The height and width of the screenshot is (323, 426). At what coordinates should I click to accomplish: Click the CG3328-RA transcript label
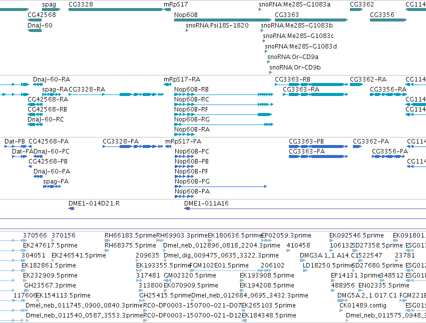87,89
